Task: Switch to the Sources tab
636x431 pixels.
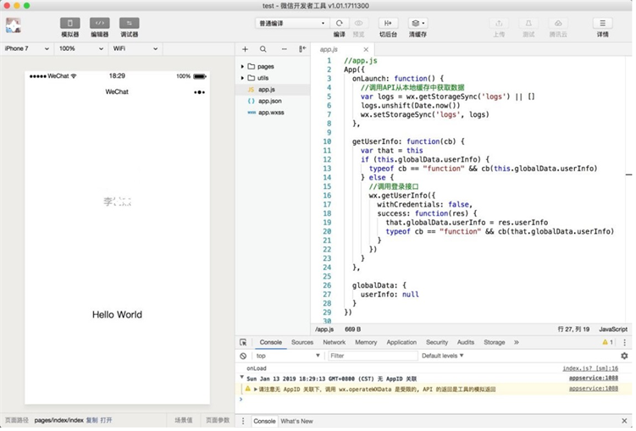Action: [301, 342]
